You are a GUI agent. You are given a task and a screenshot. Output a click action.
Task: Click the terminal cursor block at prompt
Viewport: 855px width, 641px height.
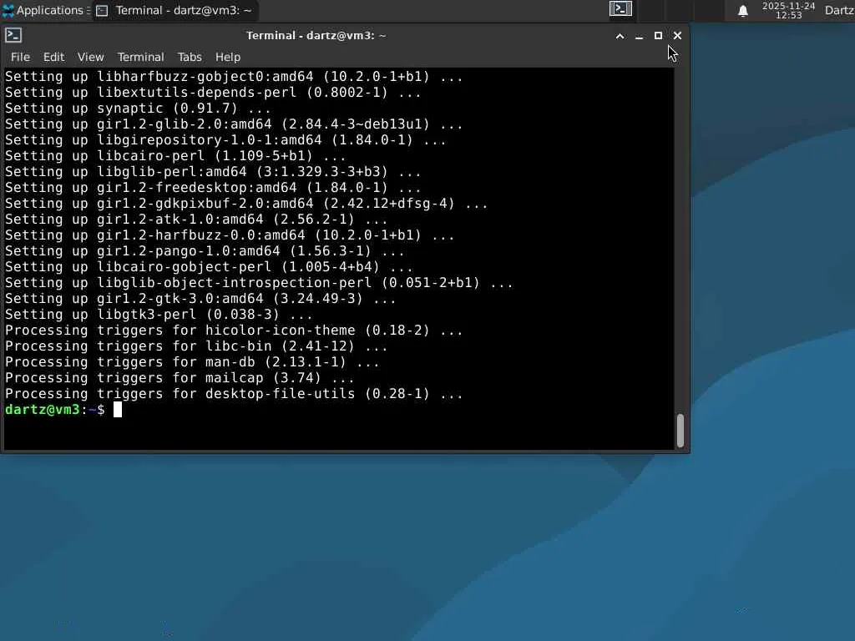[x=117, y=410]
